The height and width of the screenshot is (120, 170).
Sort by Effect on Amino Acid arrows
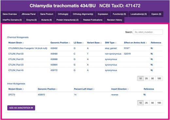(146, 43)
